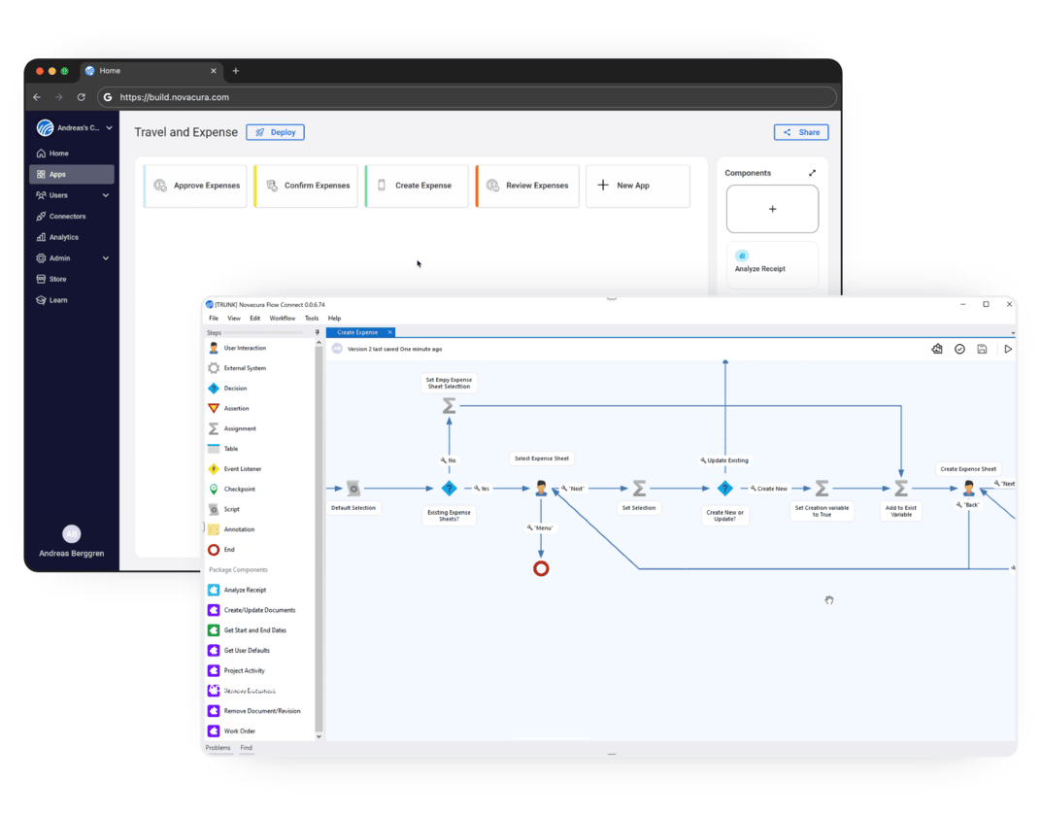The height and width of the screenshot is (815, 1041).
Task: Select the Checkpoint step icon
Action: pos(214,490)
